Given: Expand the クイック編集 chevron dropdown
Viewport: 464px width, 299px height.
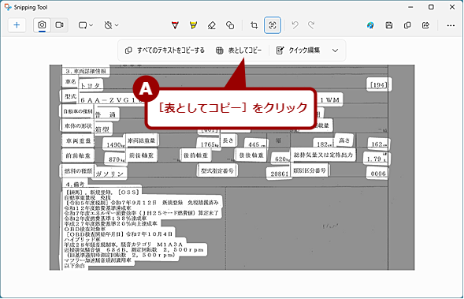Looking at the screenshot, I should coord(335,50).
